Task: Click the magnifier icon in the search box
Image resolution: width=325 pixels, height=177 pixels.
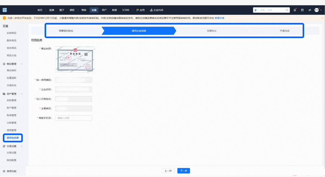Action: tap(287, 10)
